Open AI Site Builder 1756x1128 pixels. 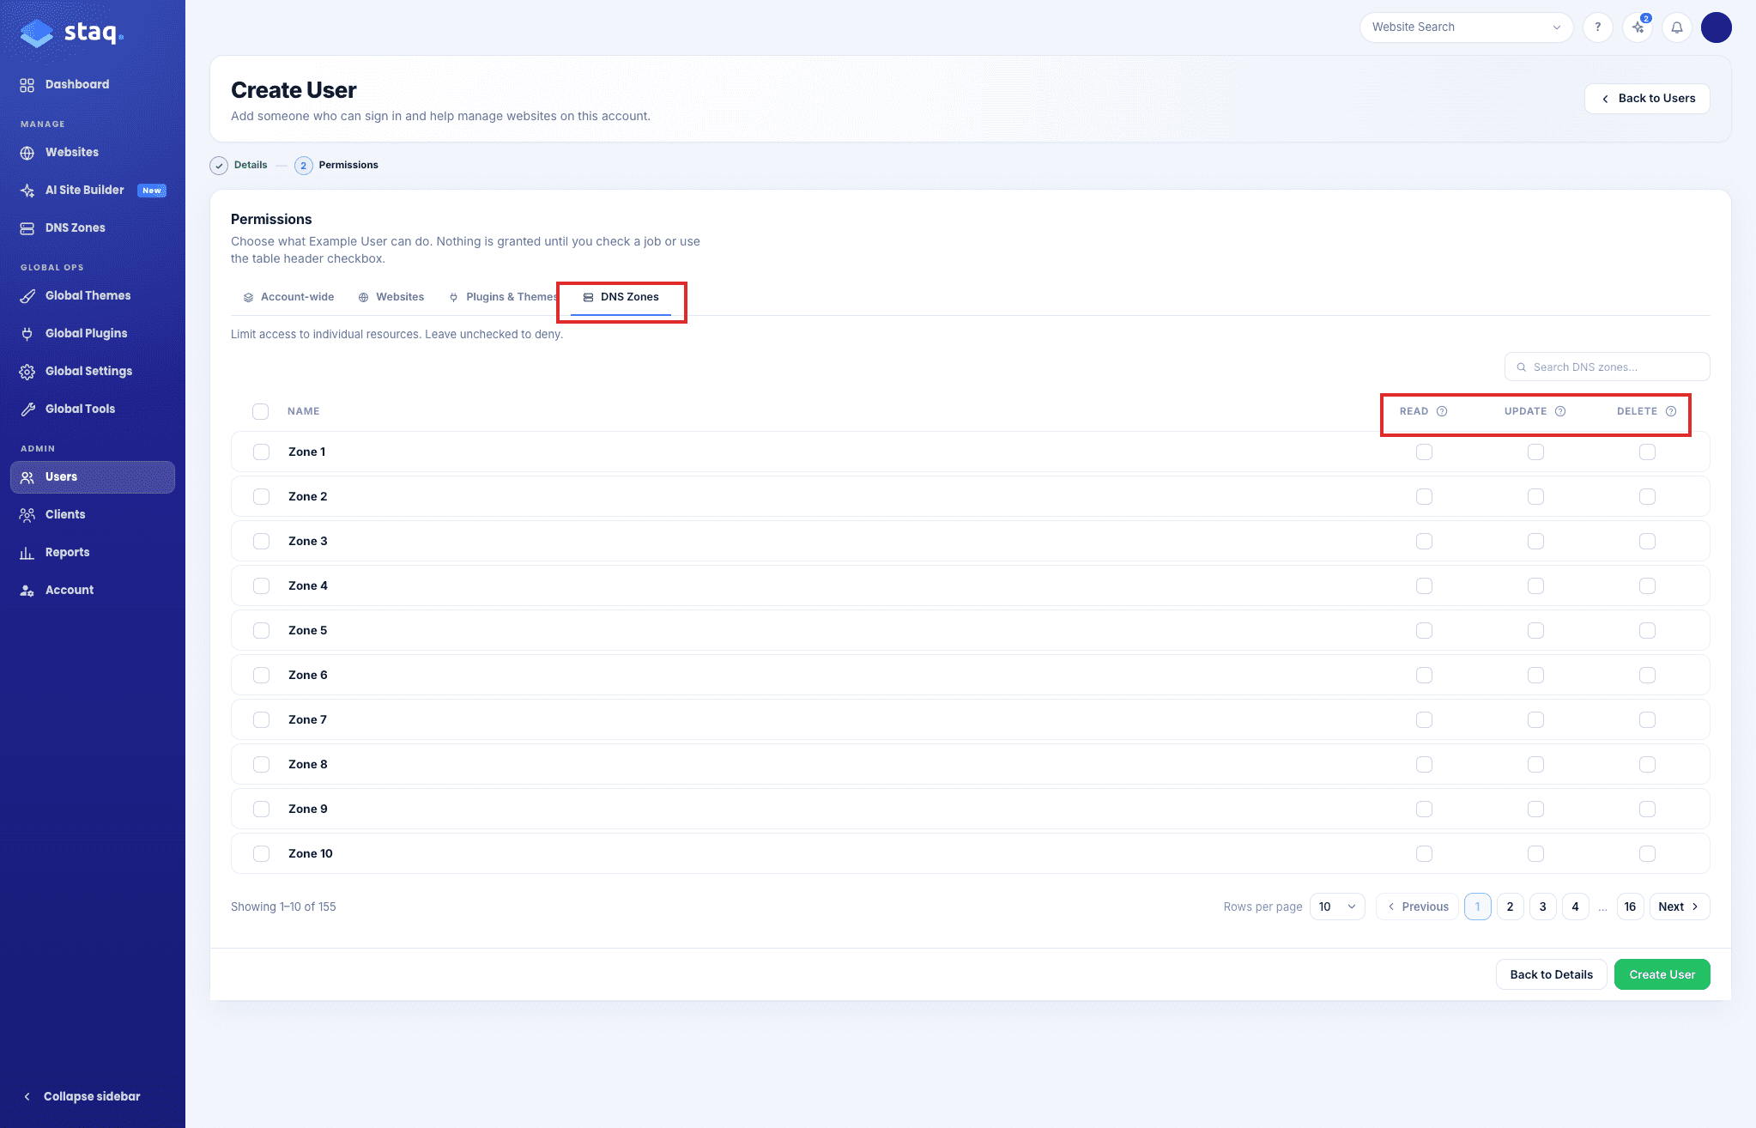tap(93, 190)
